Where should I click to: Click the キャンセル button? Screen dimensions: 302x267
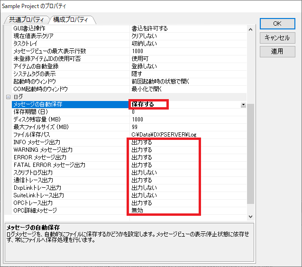pyautogui.click(x=277, y=37)
